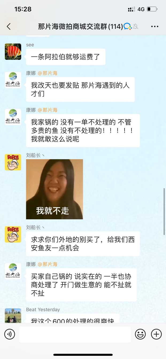
Task: Open Beat Yesterday's avatar photo
Action: (x=13, y=315)
